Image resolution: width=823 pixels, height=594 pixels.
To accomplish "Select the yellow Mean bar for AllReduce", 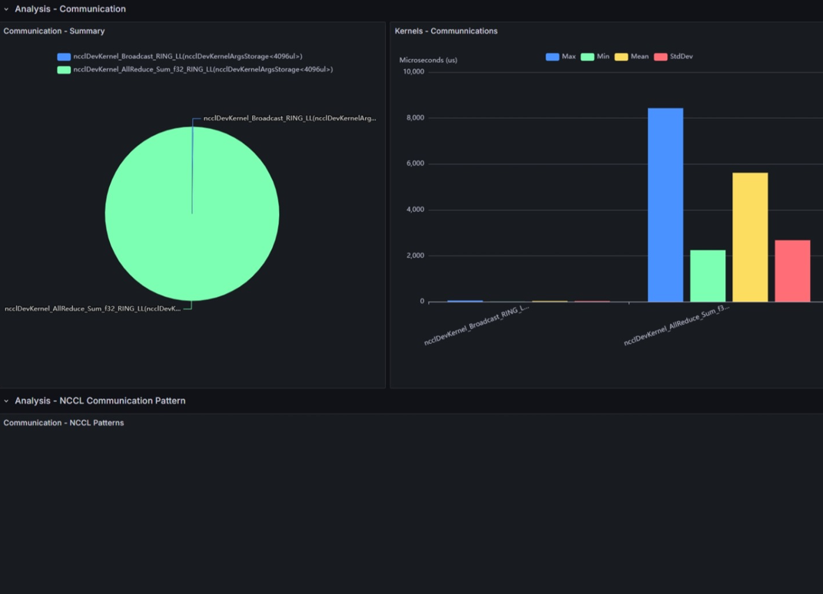I will point(749,237).
